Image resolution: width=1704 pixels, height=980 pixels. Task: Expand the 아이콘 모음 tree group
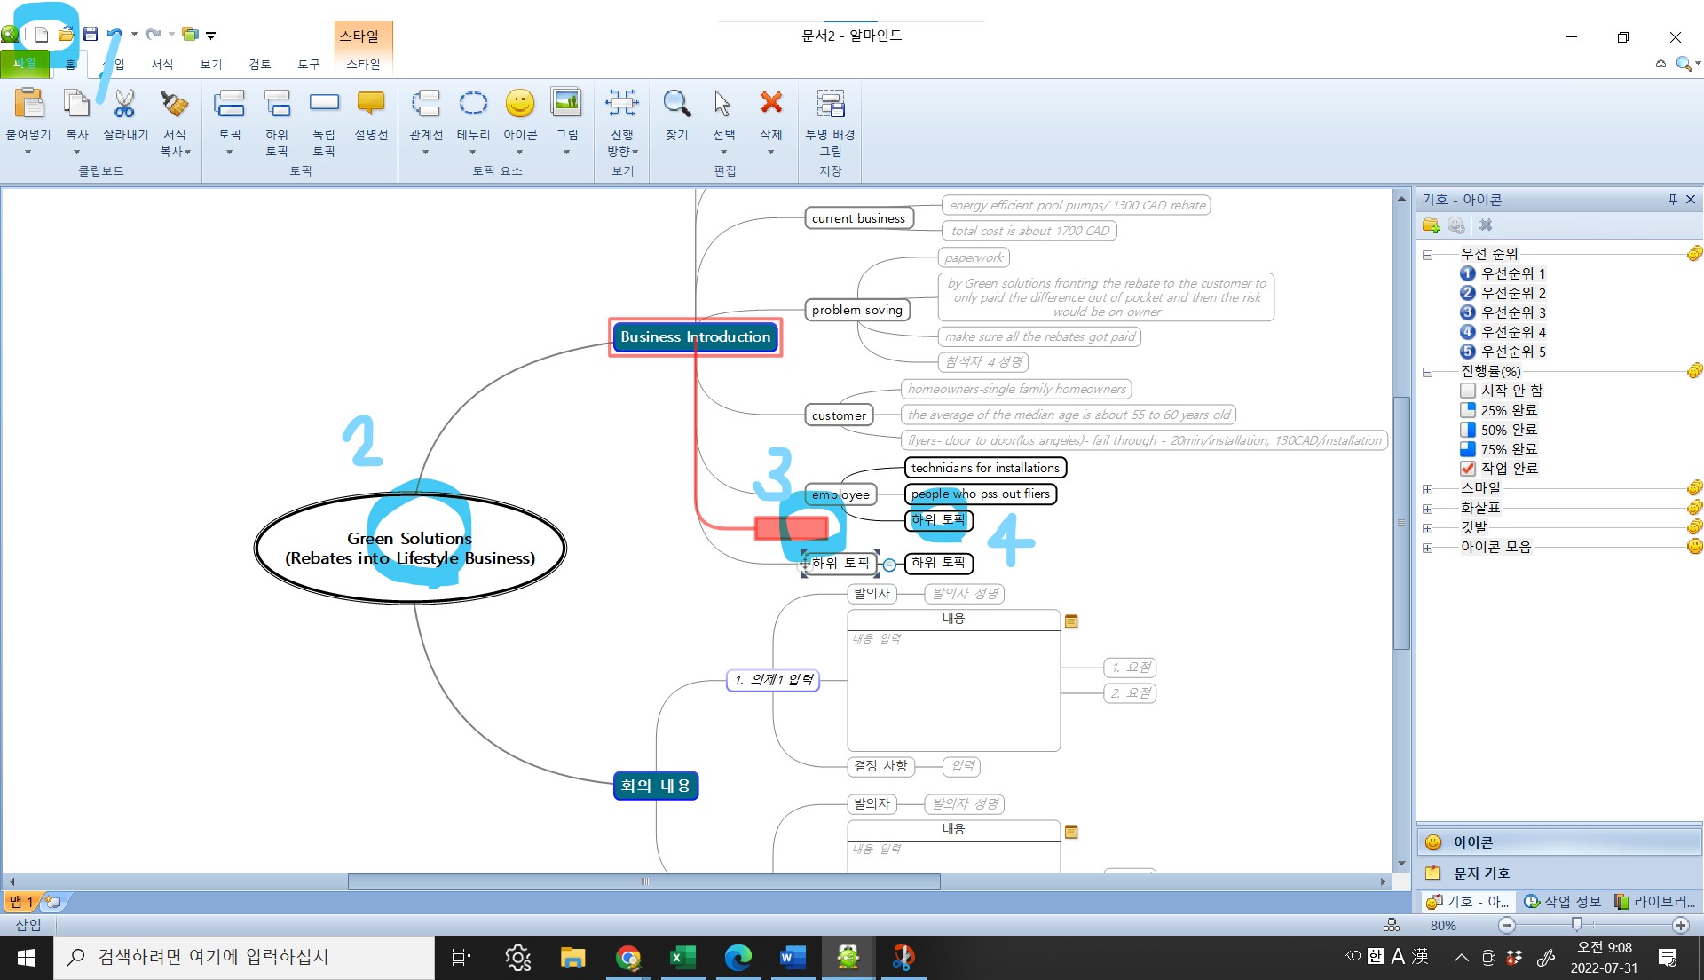point(1427,548)
